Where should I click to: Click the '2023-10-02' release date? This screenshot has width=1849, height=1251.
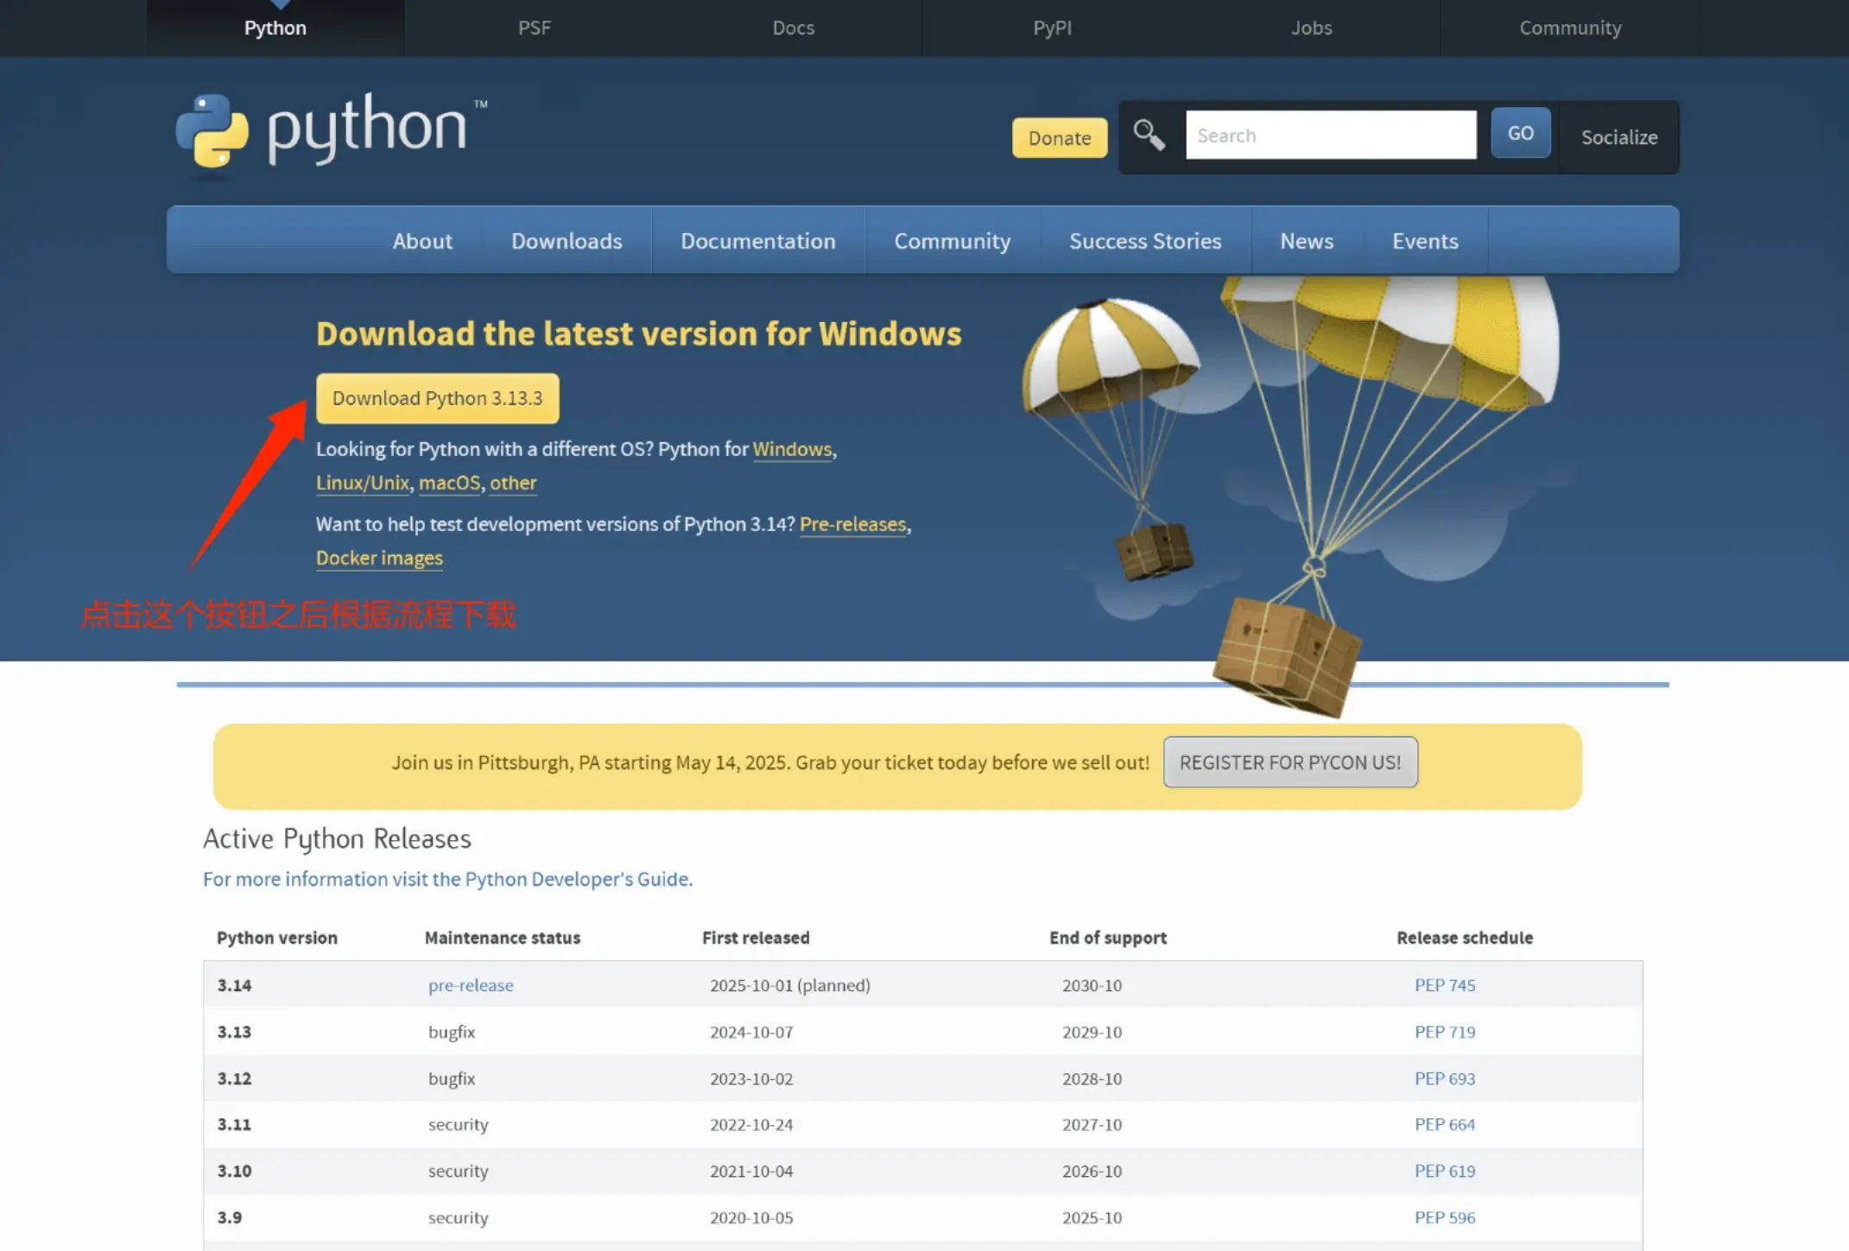tap(751, 1078)
